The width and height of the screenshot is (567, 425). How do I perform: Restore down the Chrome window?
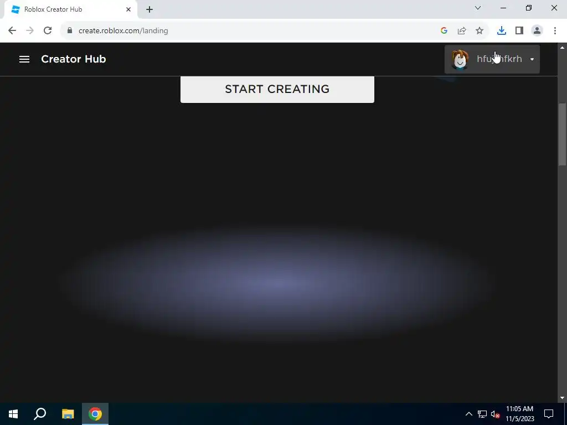click(529, 8)
